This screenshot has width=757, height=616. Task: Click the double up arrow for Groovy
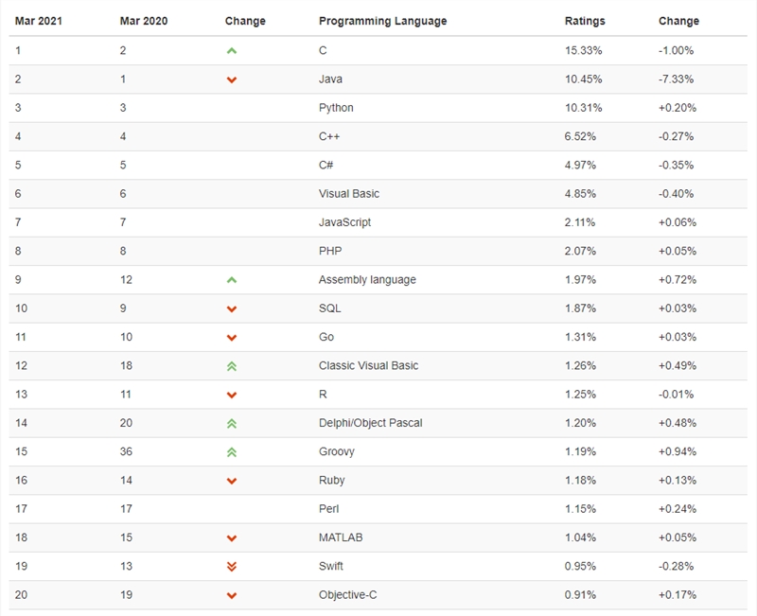tap(232, 452)
